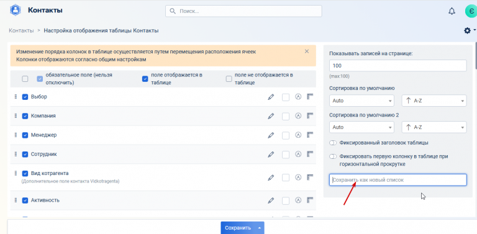Click the circled A icon for Вид котрагента
This screenshot has height=234, width=477.
(298, 177)
